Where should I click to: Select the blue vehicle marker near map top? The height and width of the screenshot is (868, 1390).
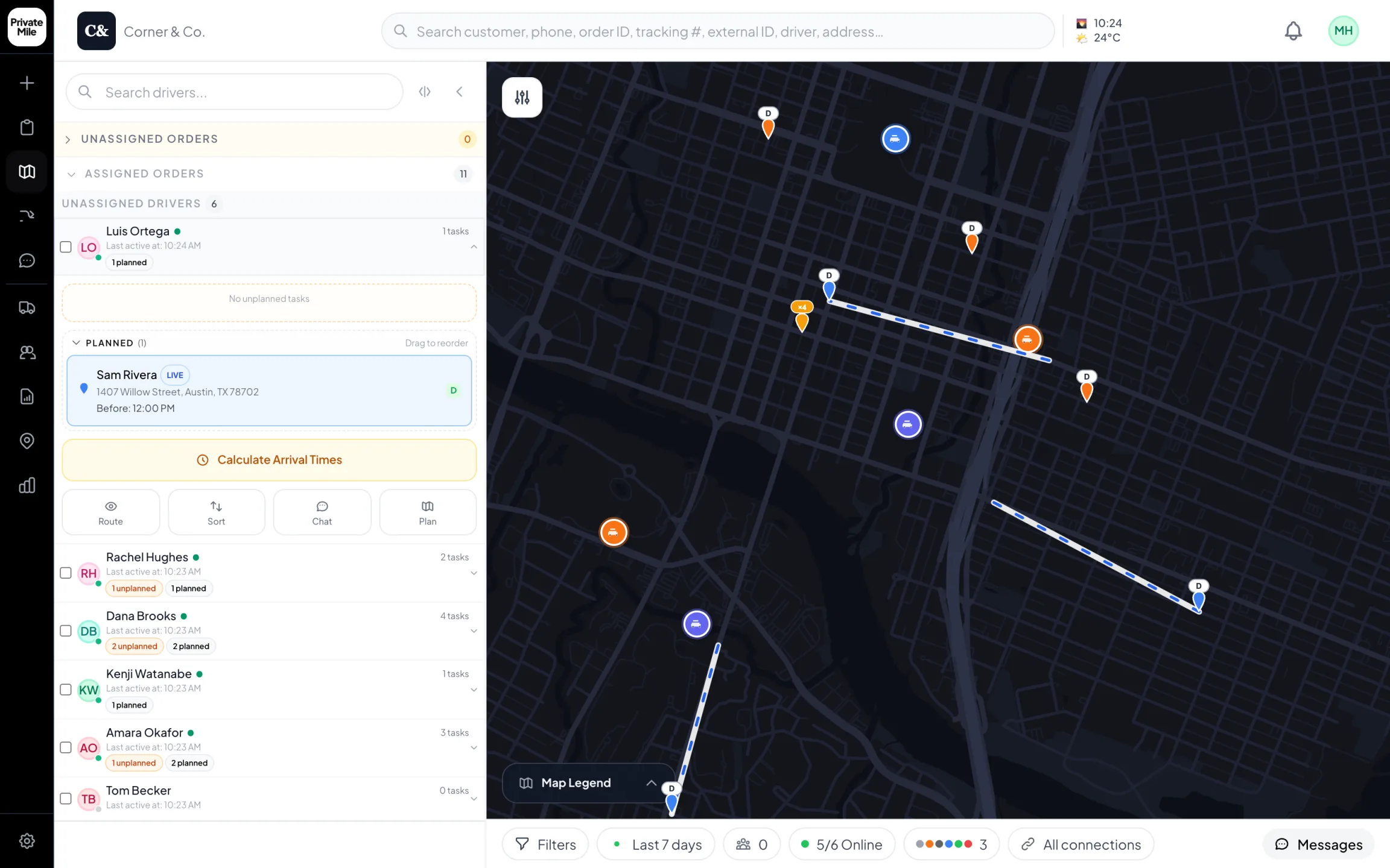click(x=895, y=139)
